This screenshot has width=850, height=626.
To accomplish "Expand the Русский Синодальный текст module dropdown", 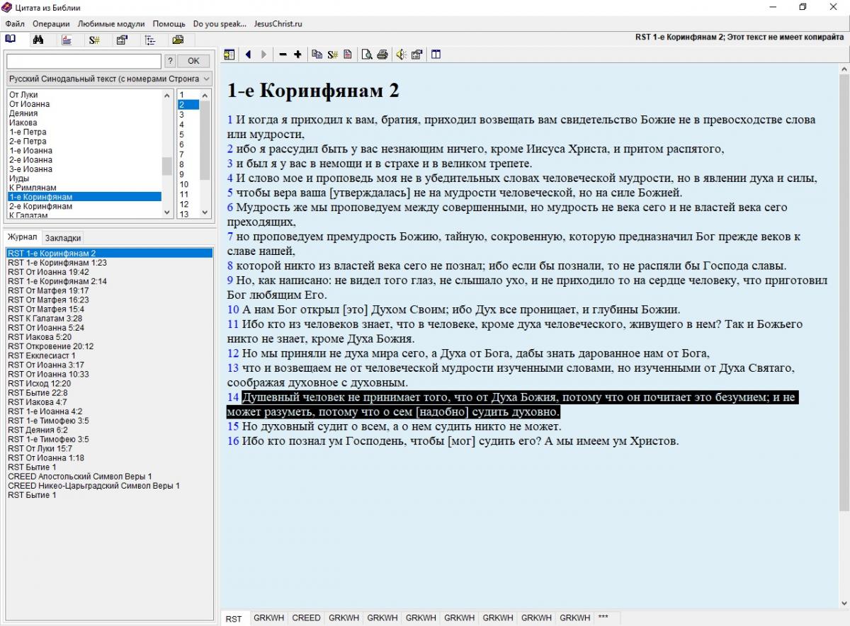I will click(206, 79).
